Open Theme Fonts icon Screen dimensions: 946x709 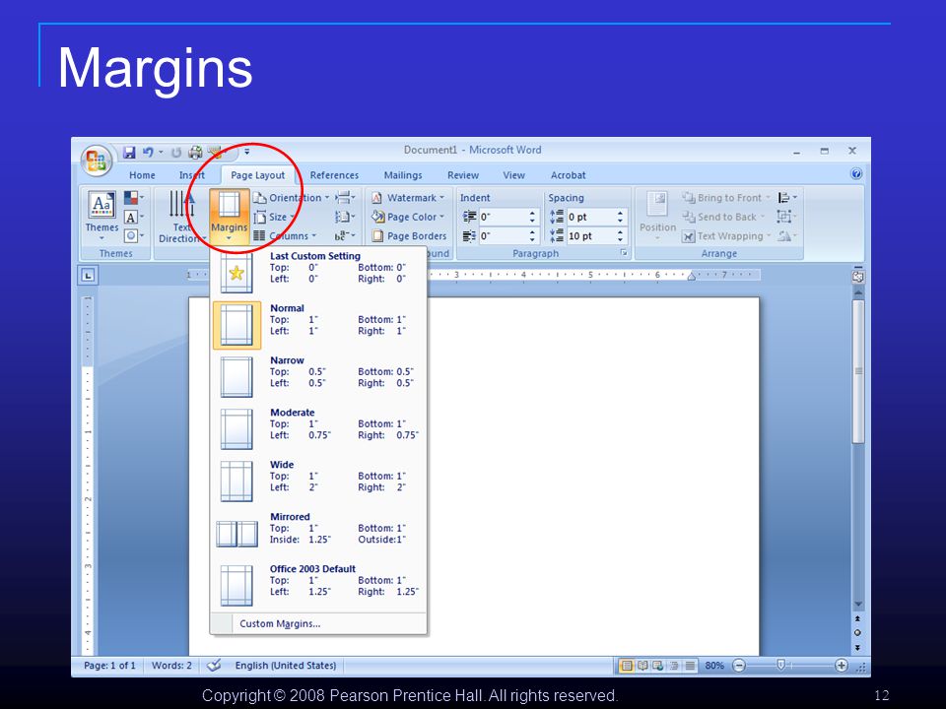(133, 217)
